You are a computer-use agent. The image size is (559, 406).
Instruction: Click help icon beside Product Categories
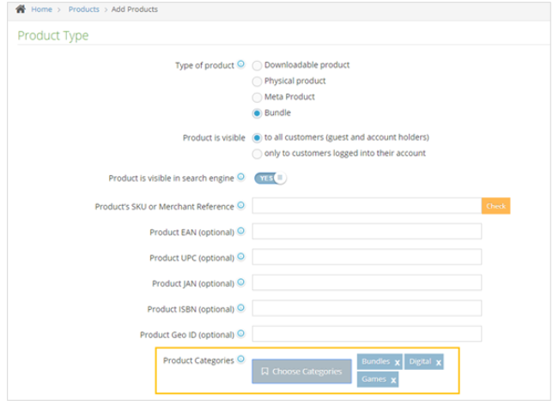coord(240,360)
